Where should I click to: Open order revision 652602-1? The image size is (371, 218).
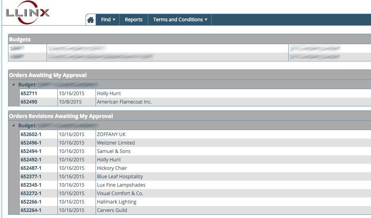[x=31, y=134]
